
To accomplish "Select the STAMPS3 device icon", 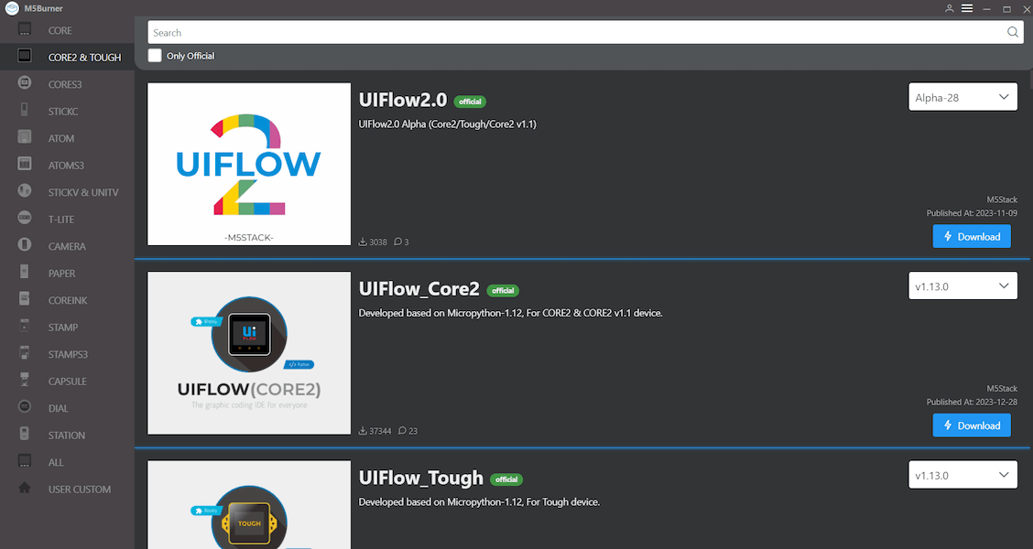I will 25,353.
